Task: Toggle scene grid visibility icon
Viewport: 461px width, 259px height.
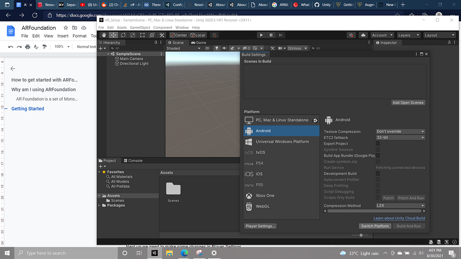Action: pyautogui.click(x=255, y=48)
